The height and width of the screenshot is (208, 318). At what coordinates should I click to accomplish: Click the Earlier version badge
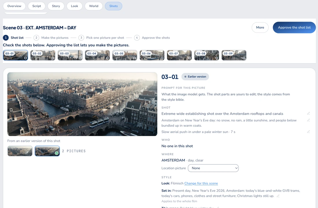coord(195,77)
